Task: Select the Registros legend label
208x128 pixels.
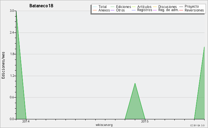Action: click(x=145, y=10)
